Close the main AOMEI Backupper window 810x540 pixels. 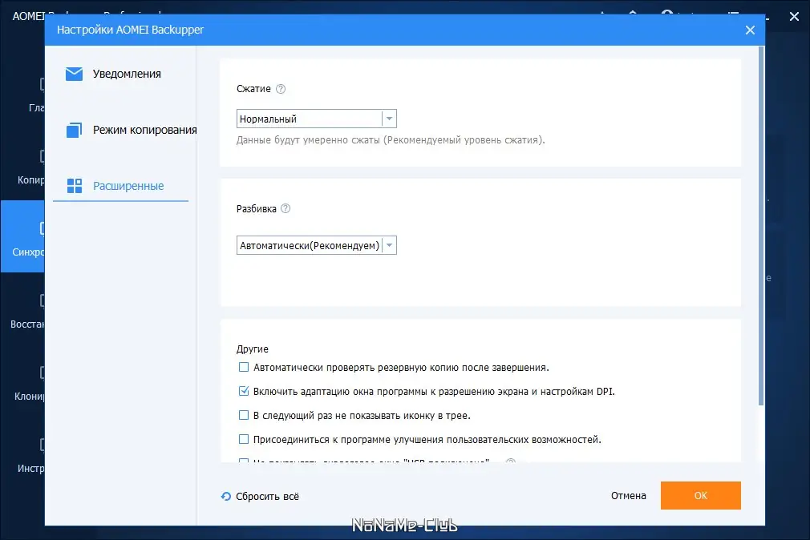(795, 17)
